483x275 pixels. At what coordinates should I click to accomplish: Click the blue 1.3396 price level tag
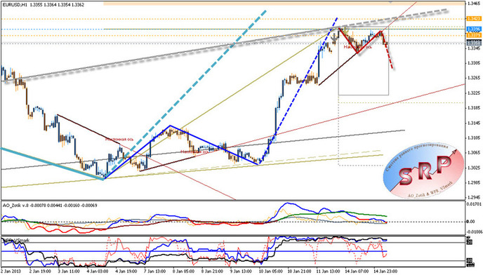click(474, 29)
